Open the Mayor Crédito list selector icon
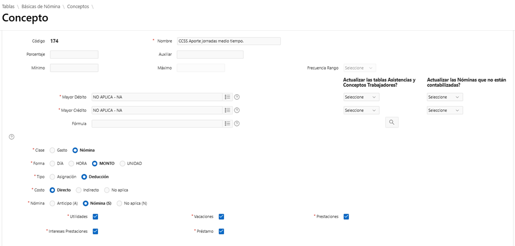515x246 pixels. (227, 110)
